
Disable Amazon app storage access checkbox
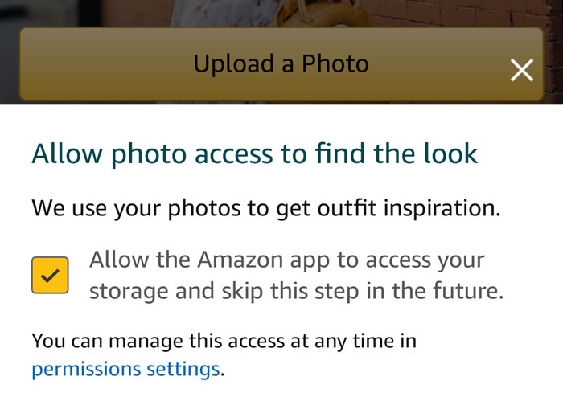pyautogui.click(x=50, y=275)
